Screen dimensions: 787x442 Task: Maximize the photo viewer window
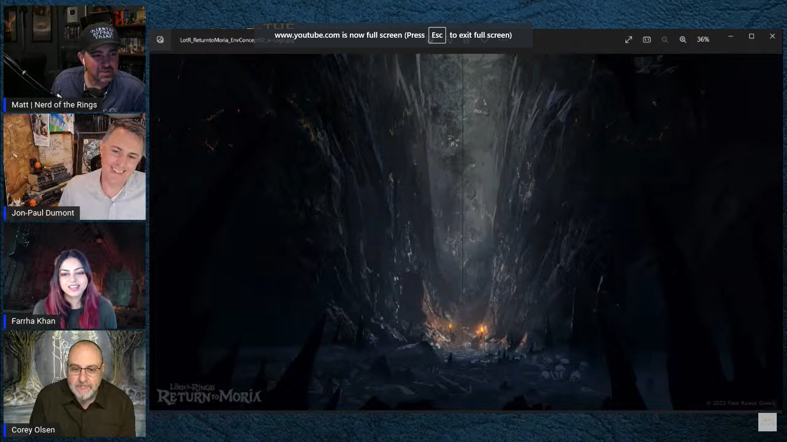(x=751, y=36)
